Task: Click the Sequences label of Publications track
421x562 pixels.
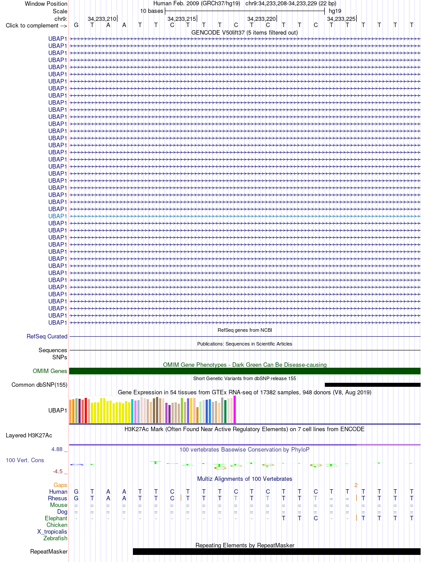Action: pyautogui.click(x=53, y=350)
